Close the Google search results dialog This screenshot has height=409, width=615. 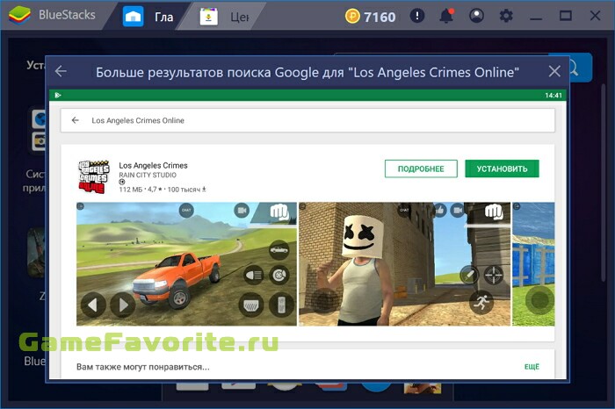tap(554, 71)
